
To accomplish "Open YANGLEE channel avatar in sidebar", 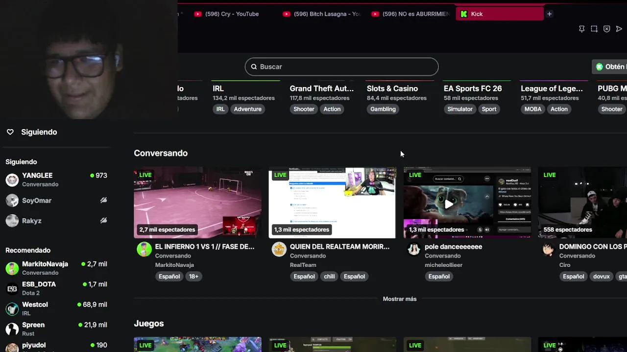I will 12,180.
